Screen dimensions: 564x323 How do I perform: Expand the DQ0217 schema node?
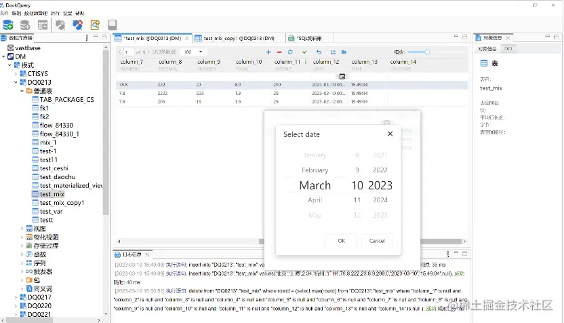(16, 297)
